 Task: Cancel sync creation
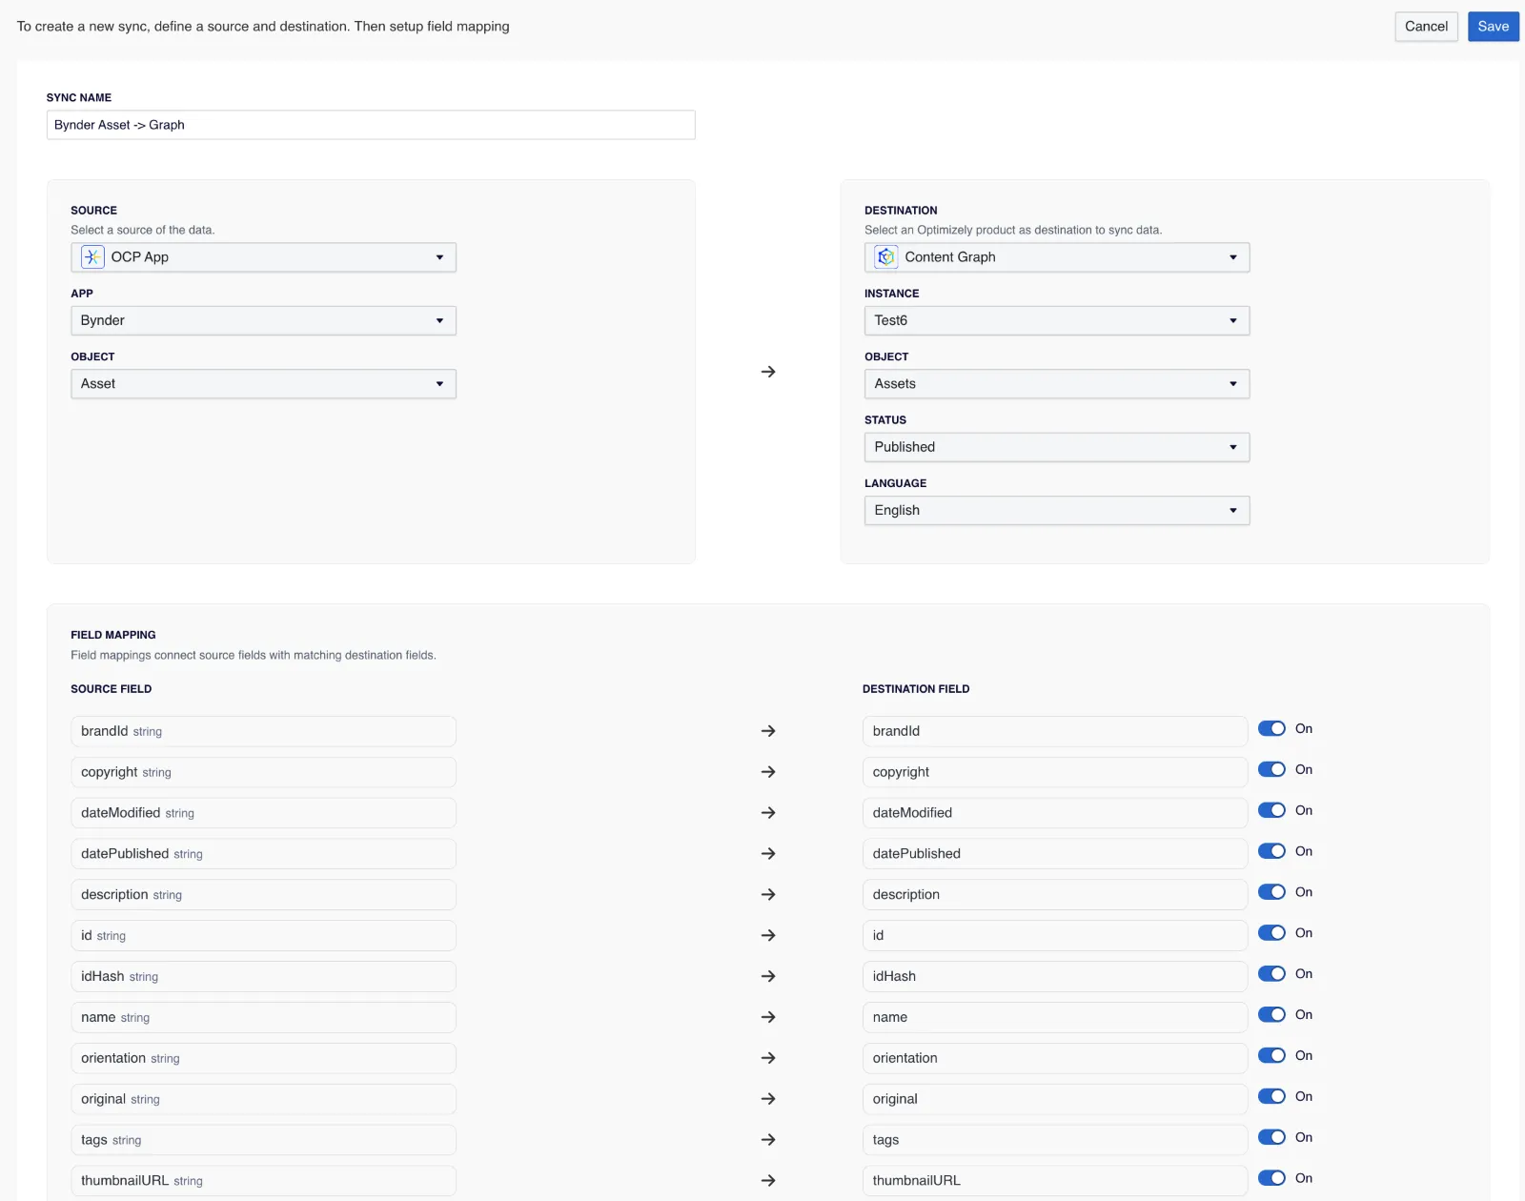coord(1426,27)
